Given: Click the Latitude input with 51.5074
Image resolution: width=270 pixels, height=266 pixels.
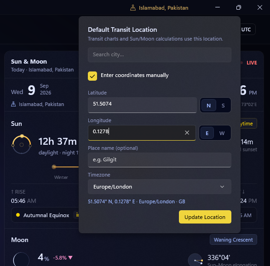Looking at the screenshot, I should pyautogui.click(x=142, y=105).
